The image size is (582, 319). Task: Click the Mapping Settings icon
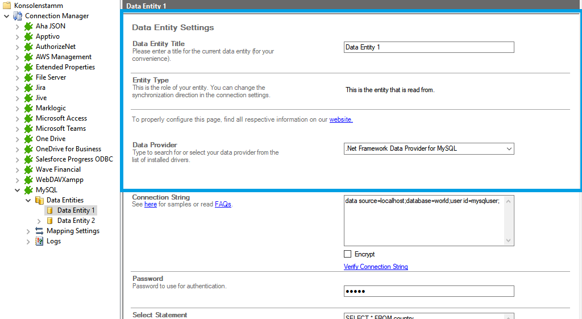39,231
